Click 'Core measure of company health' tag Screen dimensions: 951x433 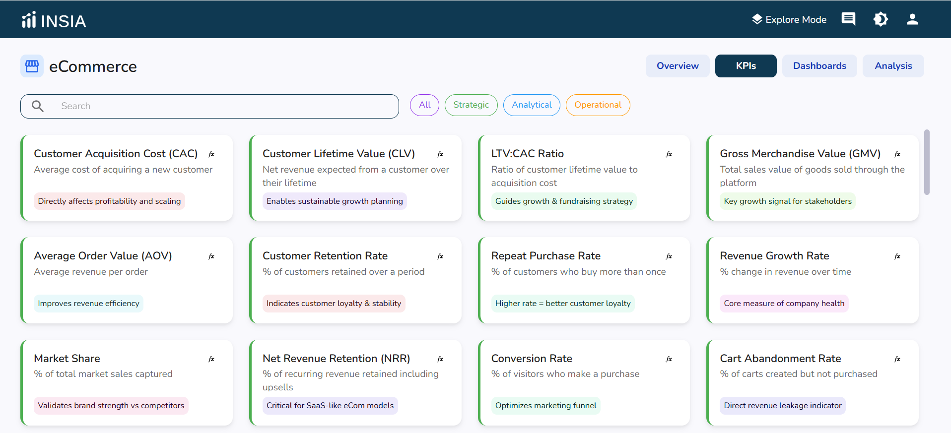784,303
